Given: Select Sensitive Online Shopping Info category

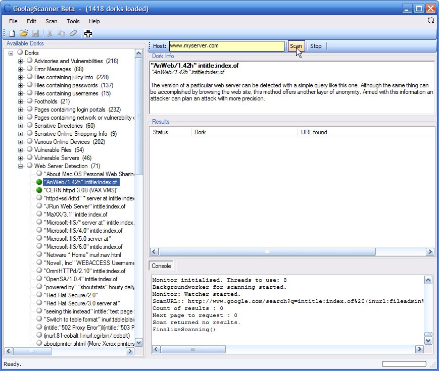Looking at the screenshot, I should 75,134.
